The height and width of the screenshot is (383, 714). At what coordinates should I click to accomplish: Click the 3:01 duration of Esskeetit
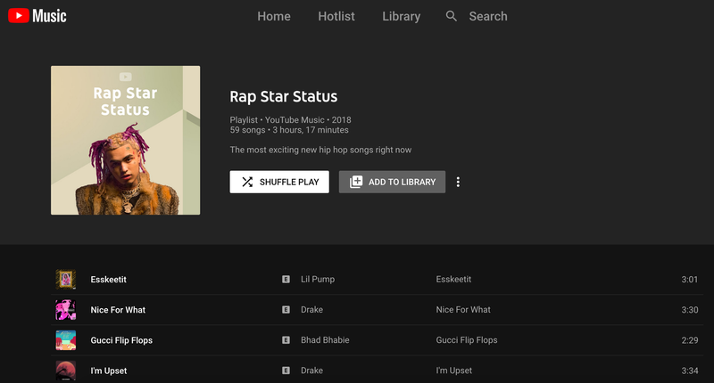689,280
